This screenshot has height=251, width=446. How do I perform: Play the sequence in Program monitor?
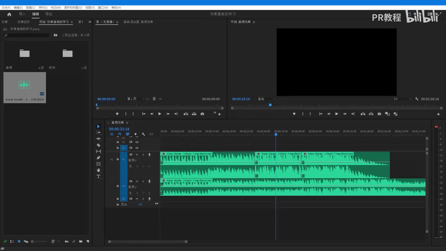[337, 114]
